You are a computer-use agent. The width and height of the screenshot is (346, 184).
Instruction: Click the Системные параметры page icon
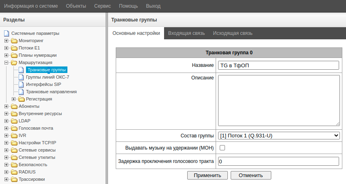[6, 34]
